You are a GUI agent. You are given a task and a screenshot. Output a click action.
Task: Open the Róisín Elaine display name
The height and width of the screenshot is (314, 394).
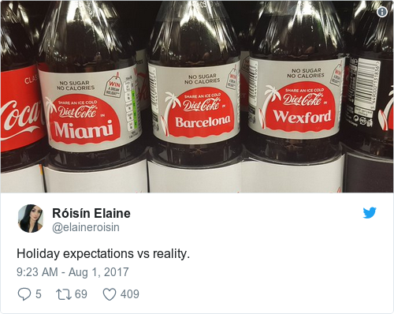pyautogui.click(x=91, y=213)
